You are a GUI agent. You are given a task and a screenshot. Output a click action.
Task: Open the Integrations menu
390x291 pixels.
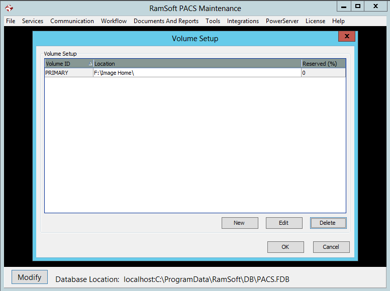tap(243, 21)
